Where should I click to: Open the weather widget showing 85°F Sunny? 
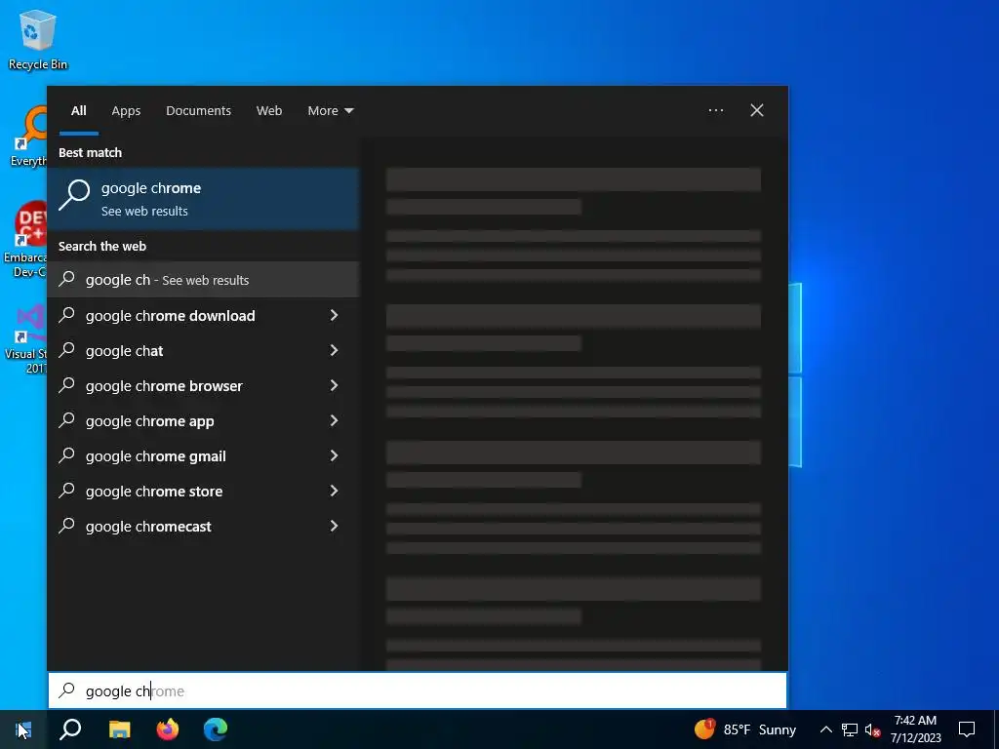coord(745,729)
